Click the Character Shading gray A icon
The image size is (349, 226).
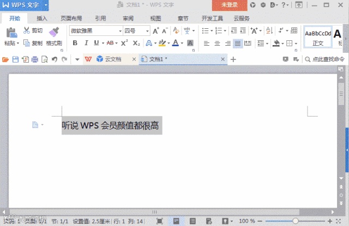coord(190,43)
